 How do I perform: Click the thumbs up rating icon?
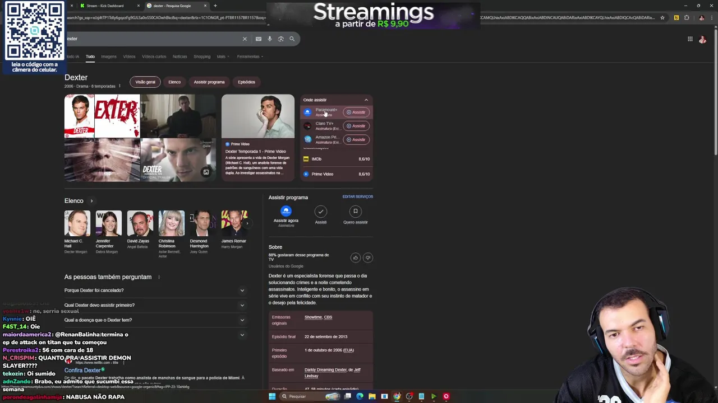coord(355,257)
